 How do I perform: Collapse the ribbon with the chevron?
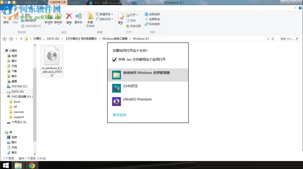pos(295,8)
